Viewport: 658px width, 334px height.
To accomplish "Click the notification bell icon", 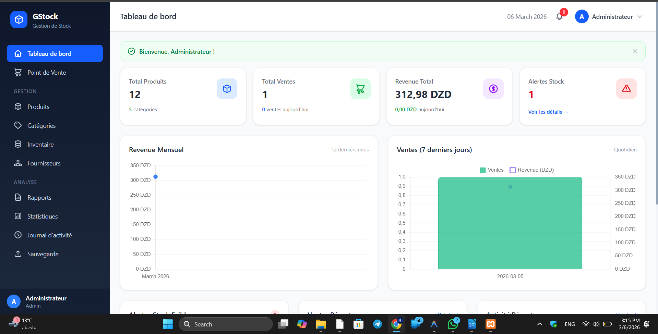I will 559,16.
